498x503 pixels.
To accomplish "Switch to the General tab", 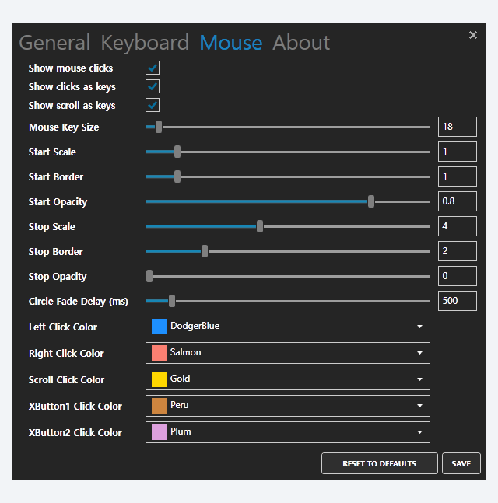I will click(x=54, y=43).
